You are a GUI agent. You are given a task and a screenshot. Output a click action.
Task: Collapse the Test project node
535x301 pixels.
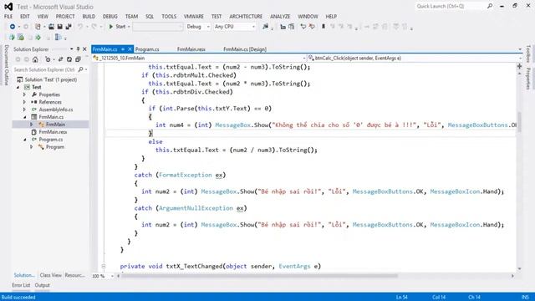[x=18, y=87]
